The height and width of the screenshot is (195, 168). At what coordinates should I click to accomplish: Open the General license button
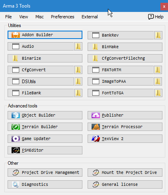coord(125,184)
